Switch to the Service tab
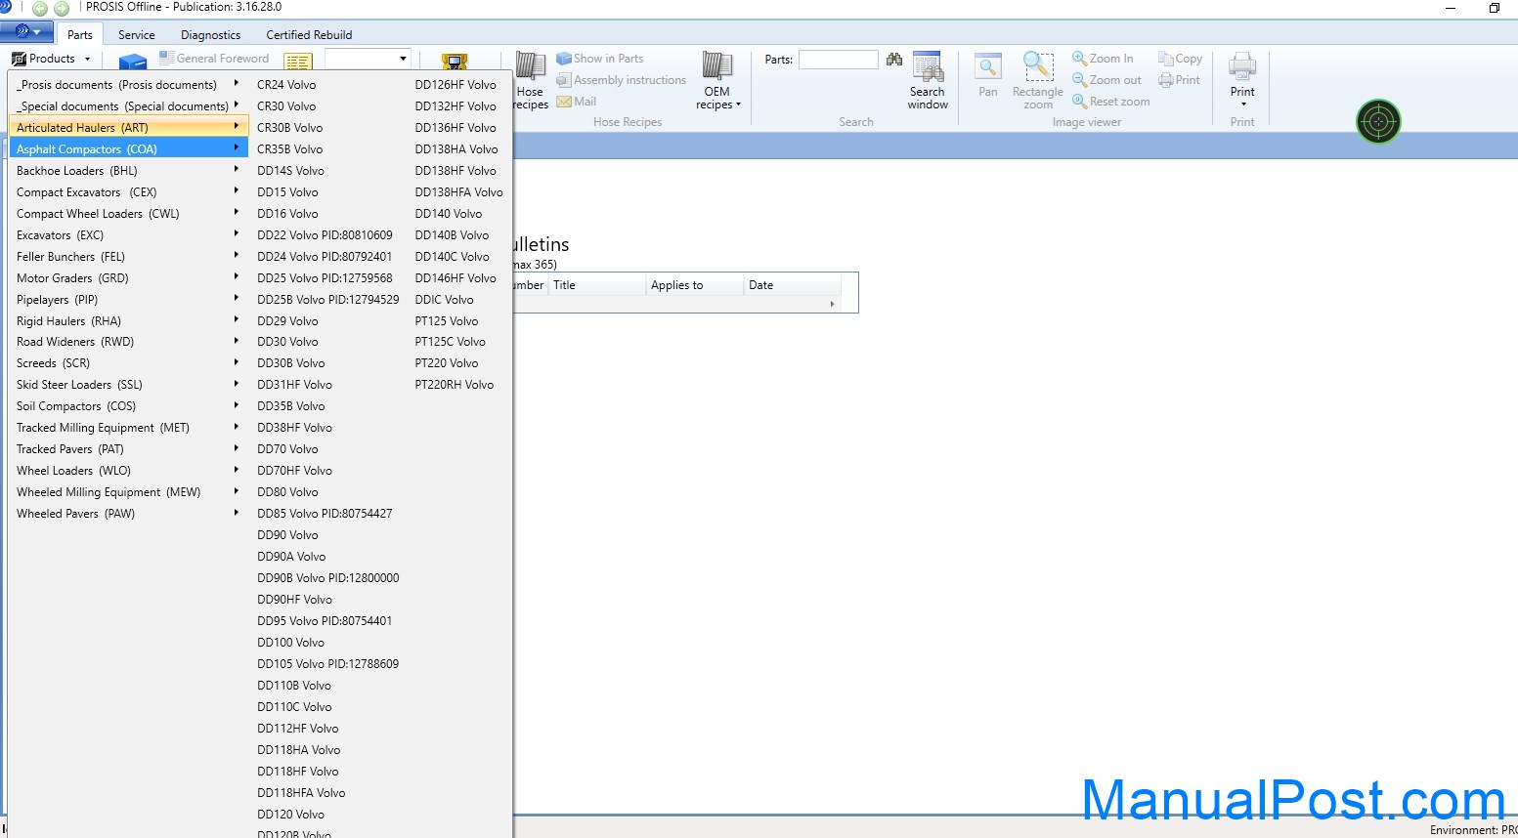This screenshot has width=1518, height=838. [x=137, y=34]
